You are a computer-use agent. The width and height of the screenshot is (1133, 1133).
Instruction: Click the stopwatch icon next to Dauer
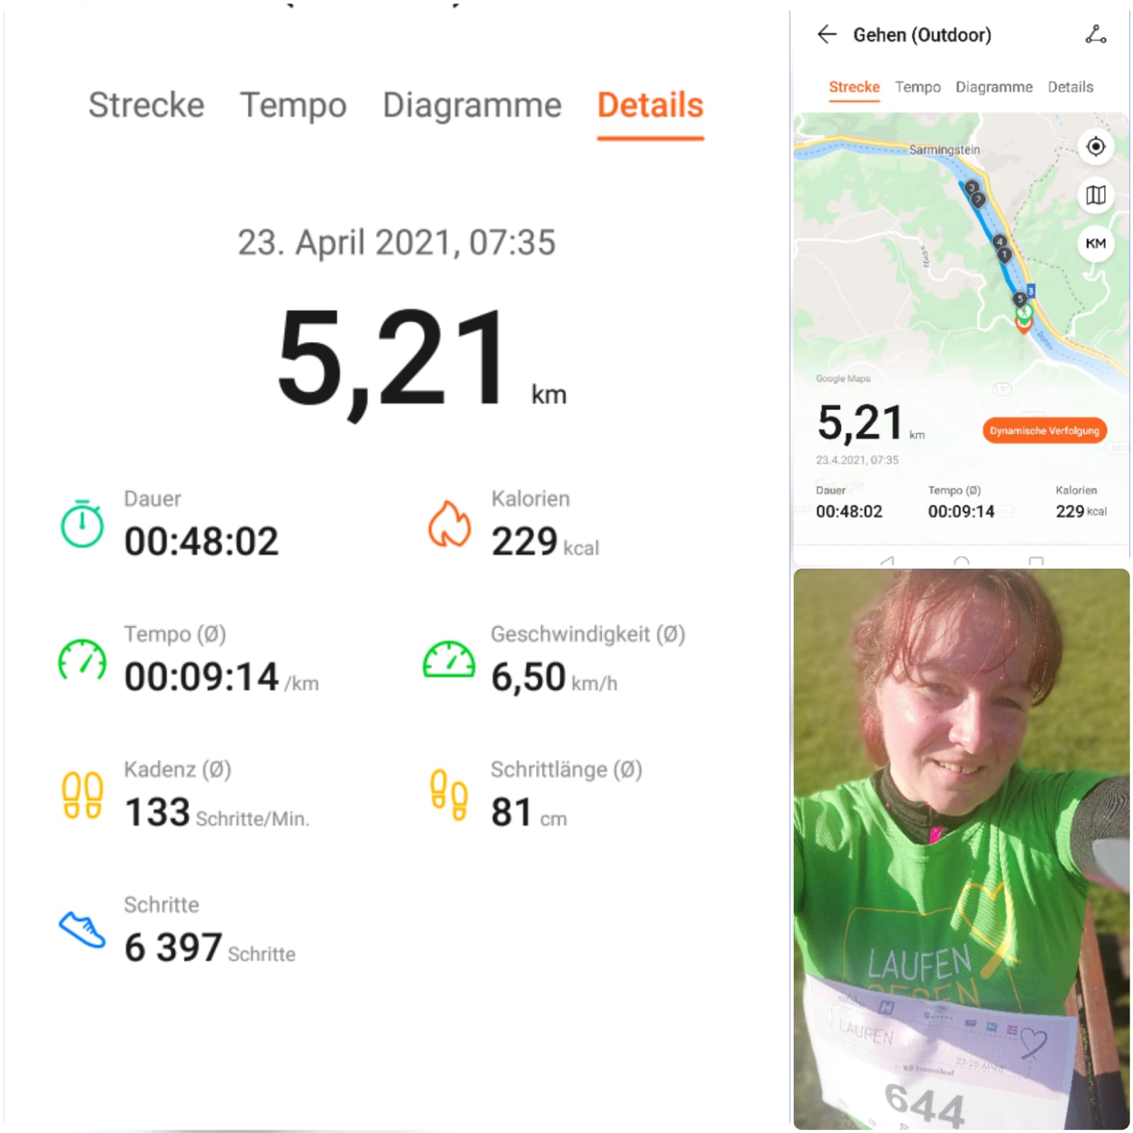pos(82,524)
